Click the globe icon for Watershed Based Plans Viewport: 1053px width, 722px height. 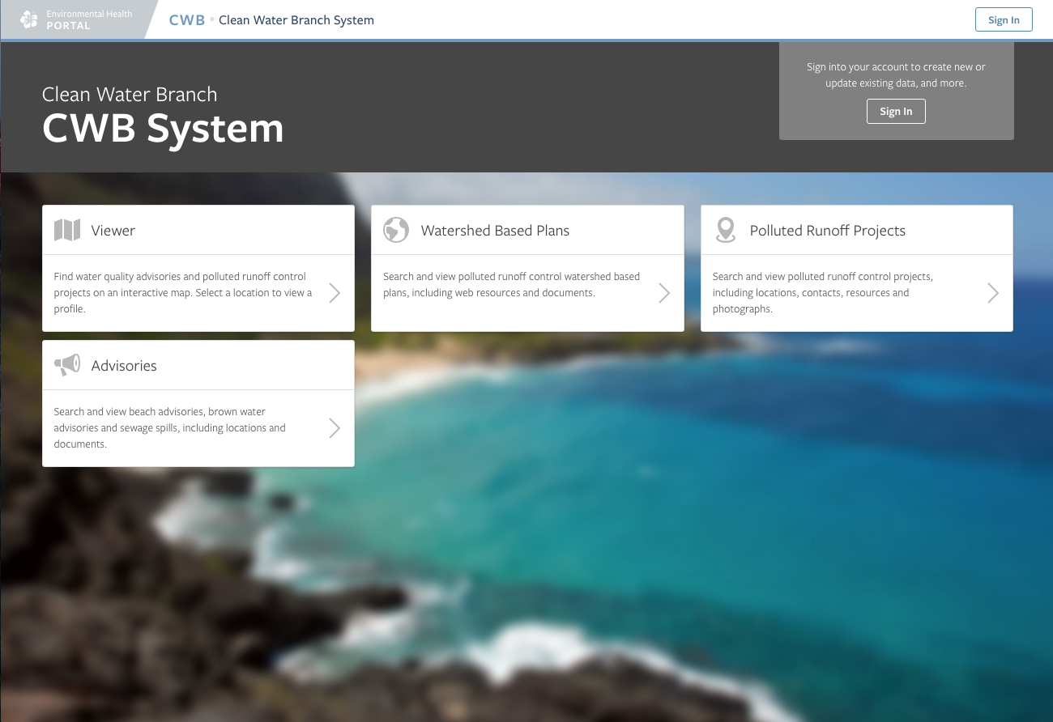396,231
